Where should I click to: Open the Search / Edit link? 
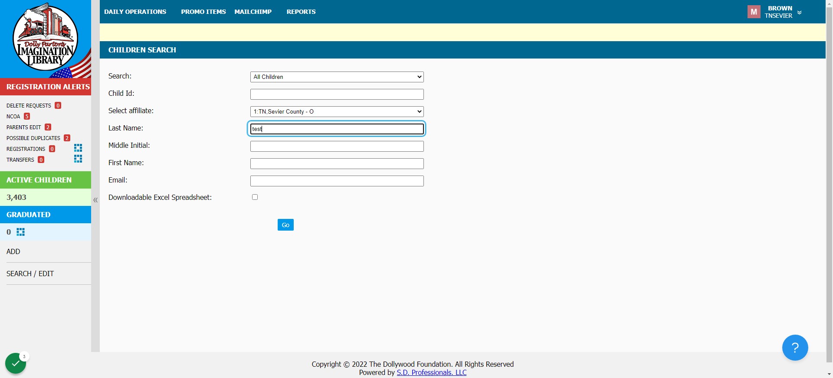[30, 274]
